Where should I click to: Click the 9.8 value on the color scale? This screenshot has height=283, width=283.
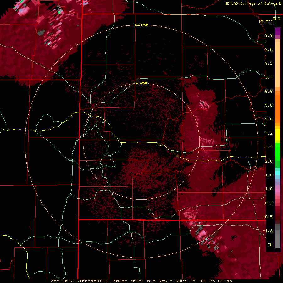click(269, 36)
